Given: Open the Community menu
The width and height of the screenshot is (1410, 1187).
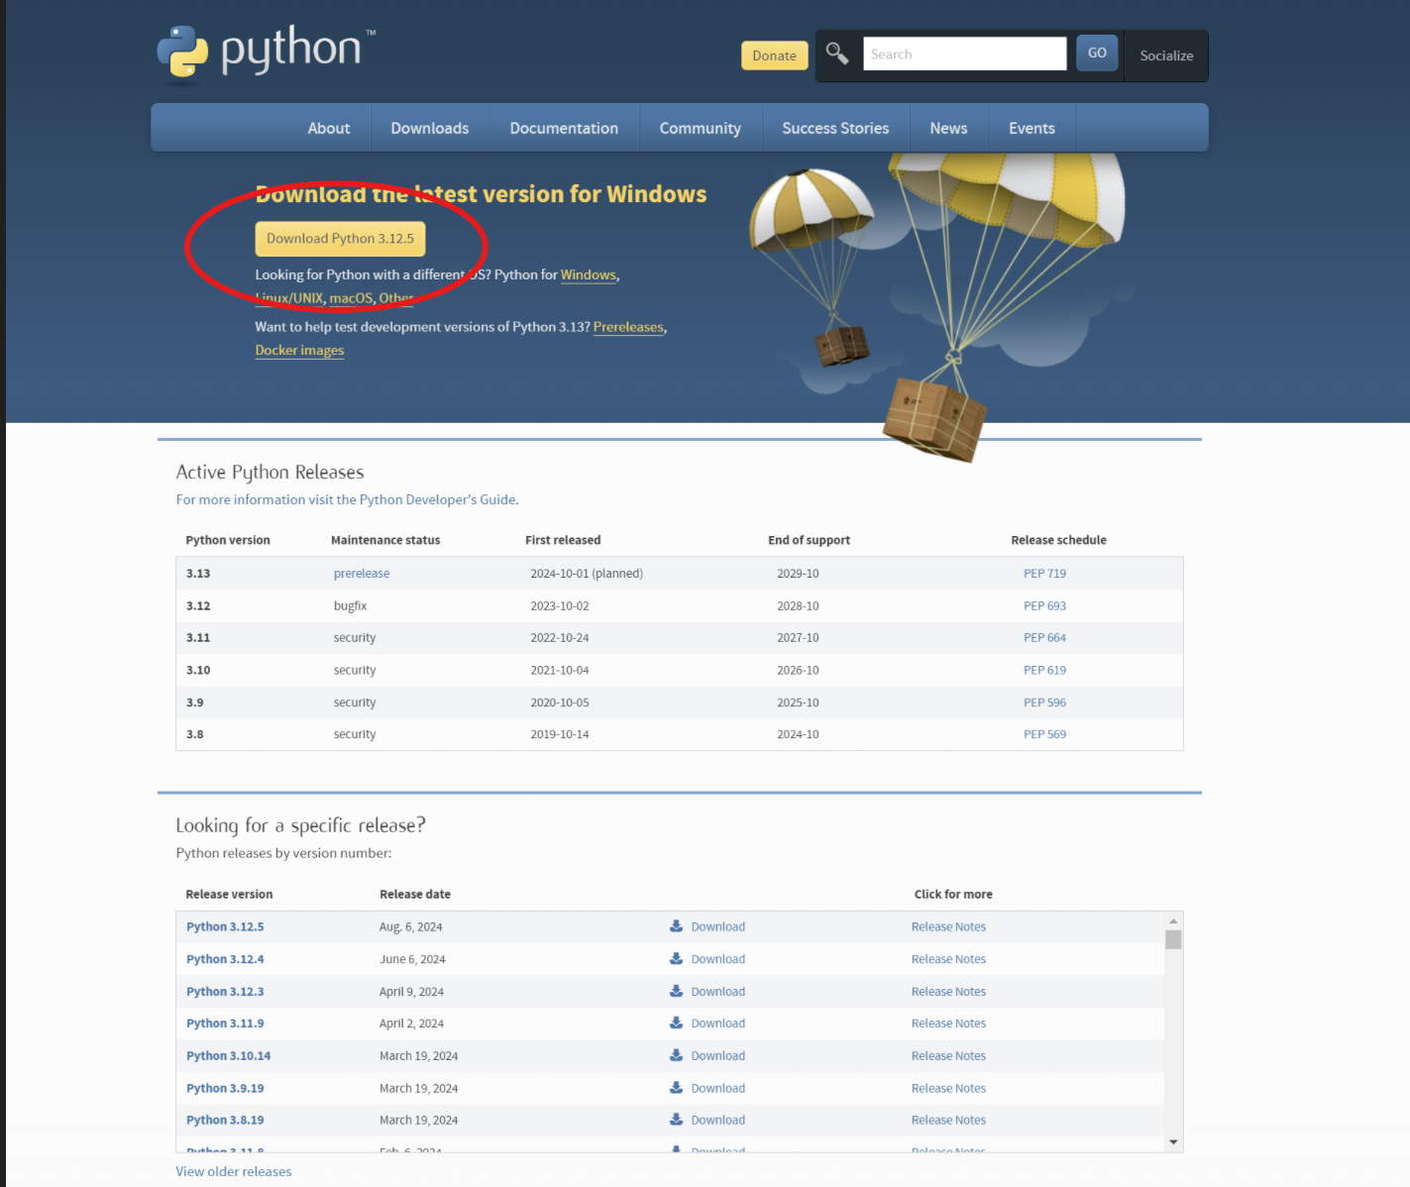Looking at the screenshot, I should [x=701, y=128].
